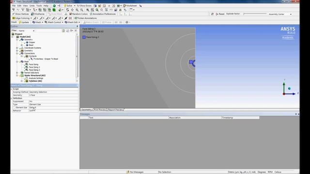Click the Box Zoom tool
The image size is (310, 174).
(x=82, y=10)
